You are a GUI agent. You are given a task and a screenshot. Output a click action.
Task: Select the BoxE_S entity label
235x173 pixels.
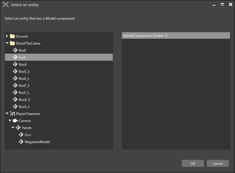coord(24,72)
